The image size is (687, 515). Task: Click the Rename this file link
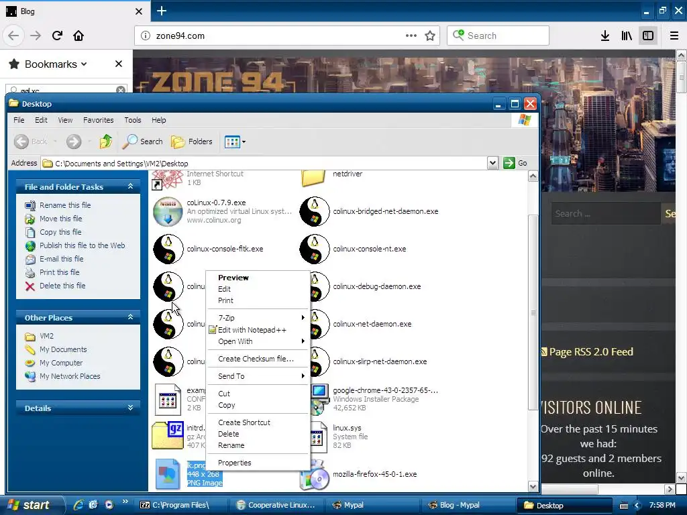[65, 205]
